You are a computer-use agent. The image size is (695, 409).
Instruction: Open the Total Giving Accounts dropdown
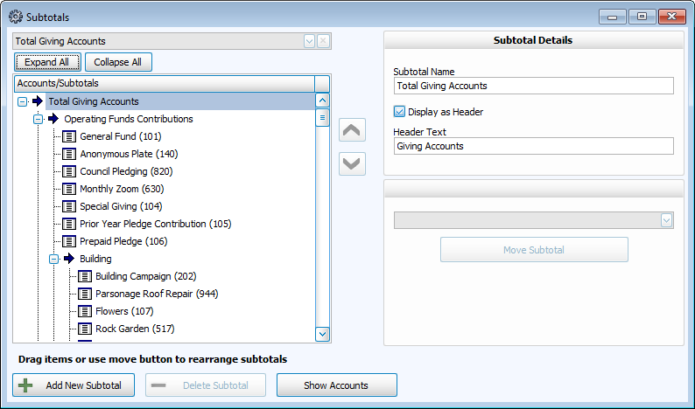309,41
